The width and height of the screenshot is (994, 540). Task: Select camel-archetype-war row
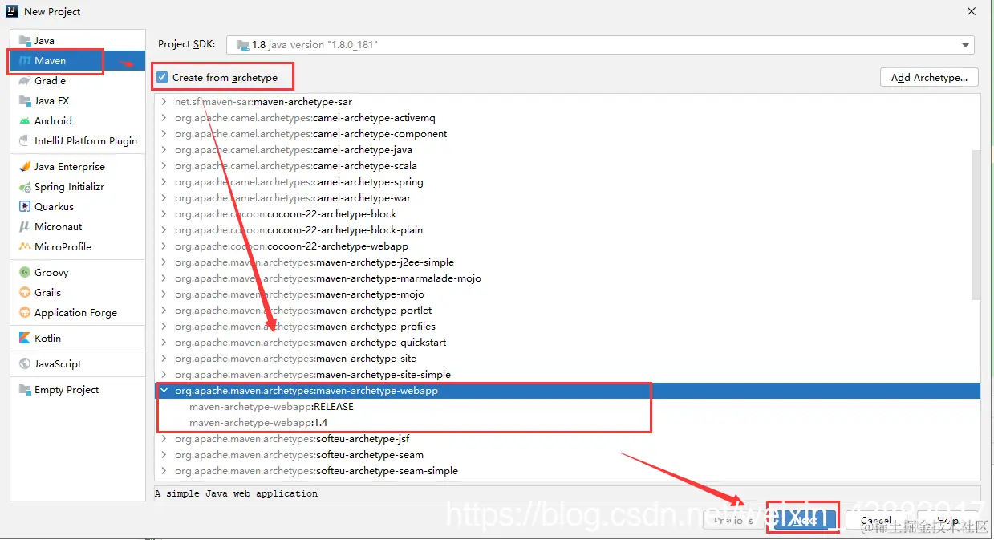point(568,198)
